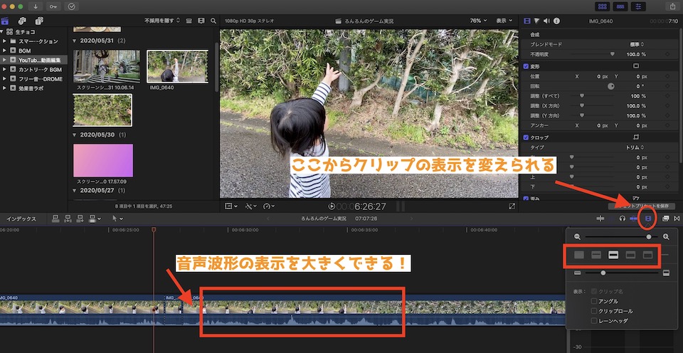Show background tasks checkmark icon
Image resolution: width=683 pixels, height=353 pixels.
pyautogui.click(x=71, y=6)
